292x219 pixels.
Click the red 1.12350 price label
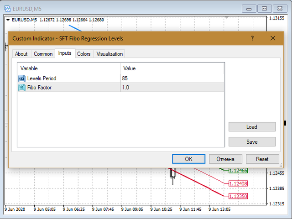(238, 196)
